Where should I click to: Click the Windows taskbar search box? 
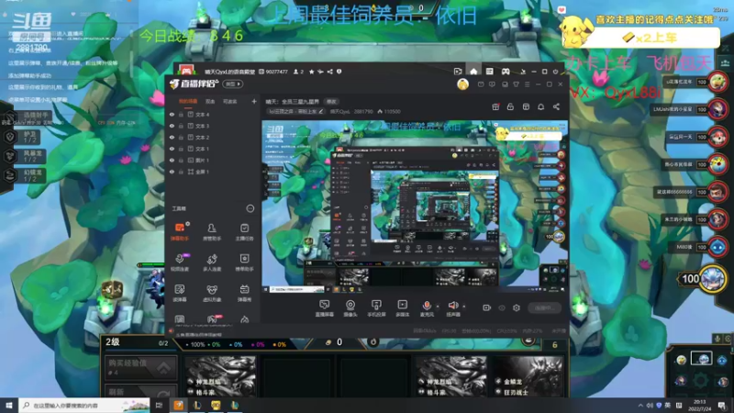84,406
